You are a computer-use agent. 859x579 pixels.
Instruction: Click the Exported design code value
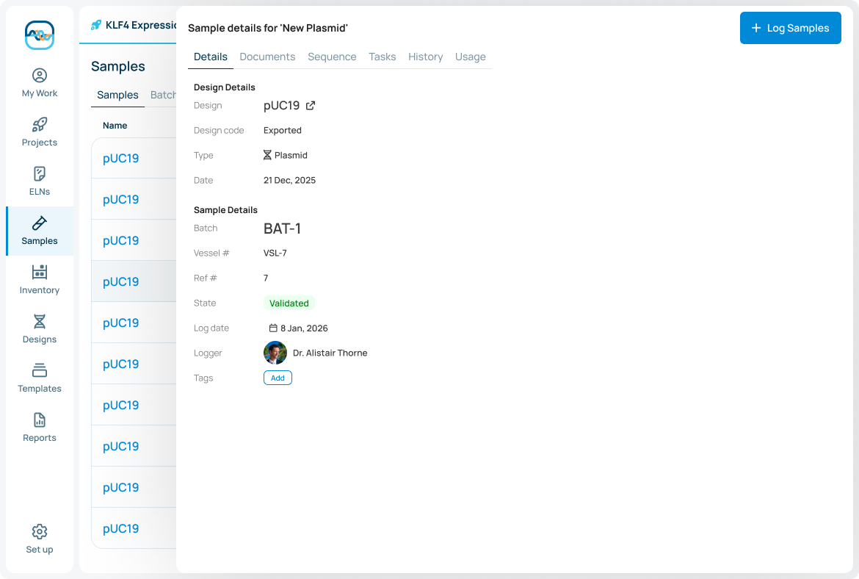click(283, 131)
